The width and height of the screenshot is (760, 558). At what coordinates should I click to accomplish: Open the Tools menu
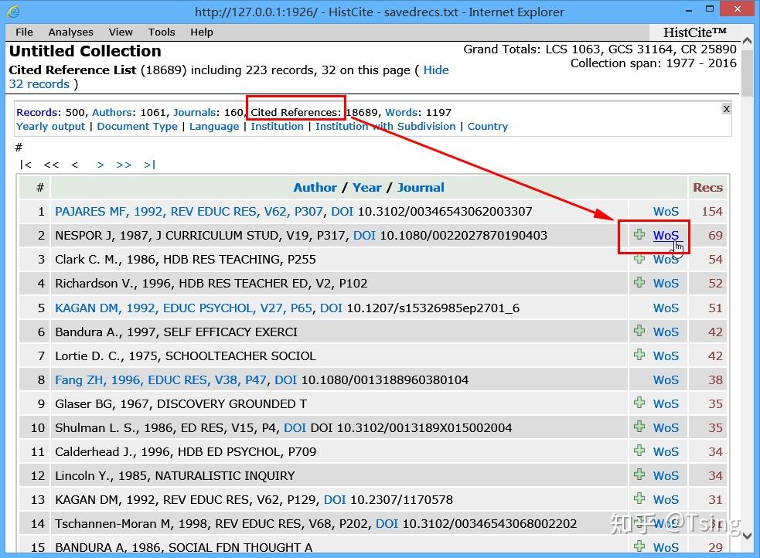tap(162, 32)
